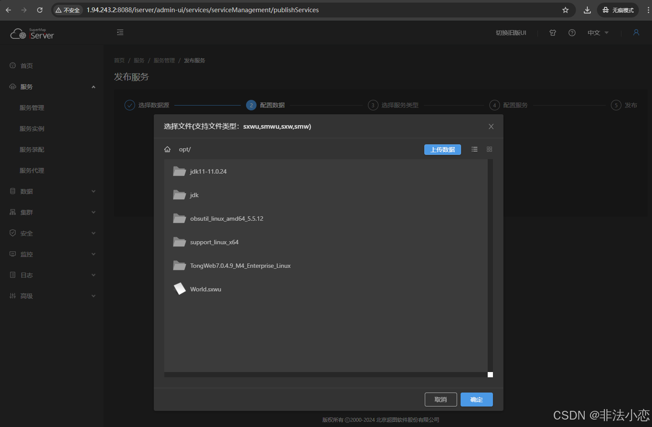The image size is (652, 427).
Task: Click the browser forward arrow
Action: coord(24,10)
